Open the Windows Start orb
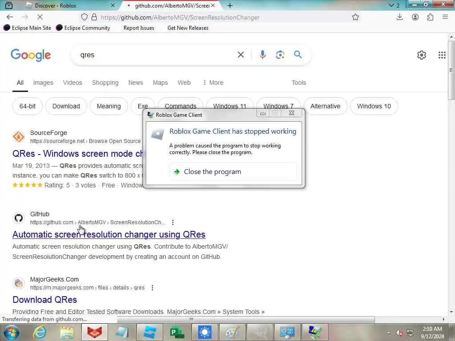 (11, 332)
